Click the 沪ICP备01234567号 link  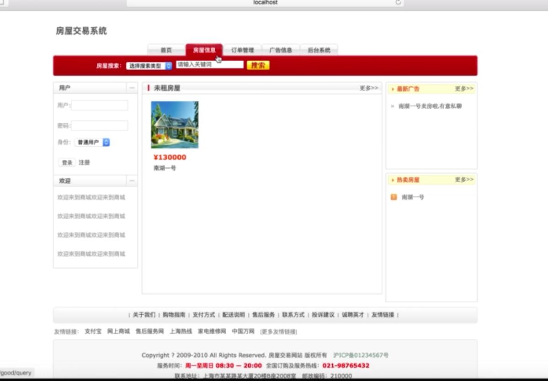click(361, 355)
